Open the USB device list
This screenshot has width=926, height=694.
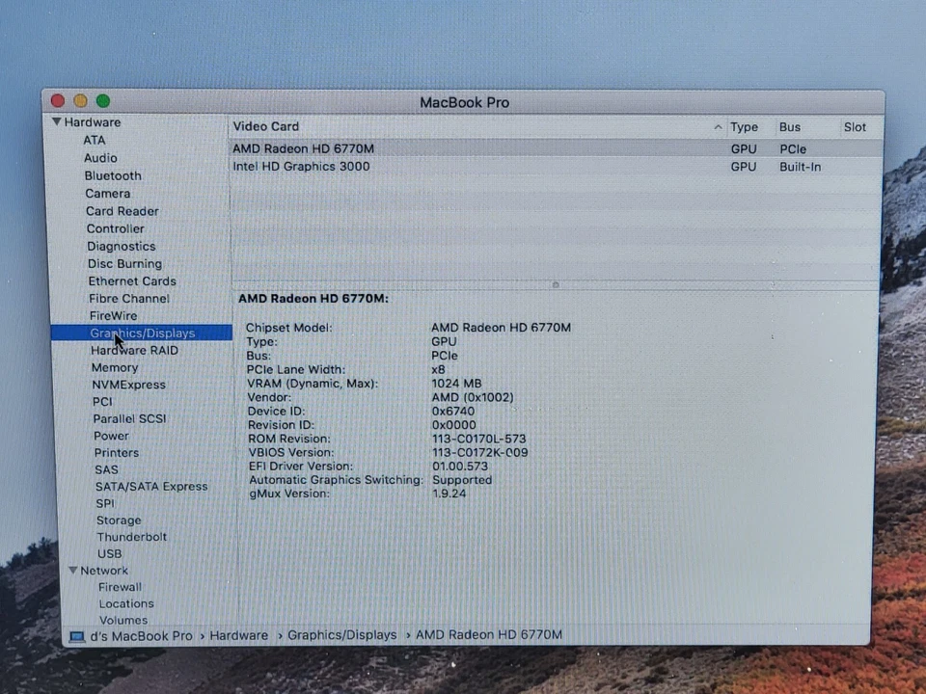click(109, 553)
